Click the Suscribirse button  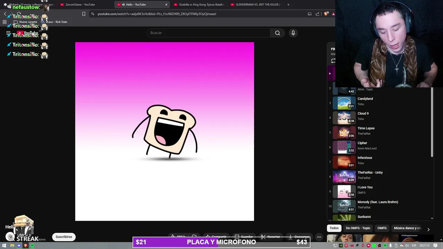[64, 237]
